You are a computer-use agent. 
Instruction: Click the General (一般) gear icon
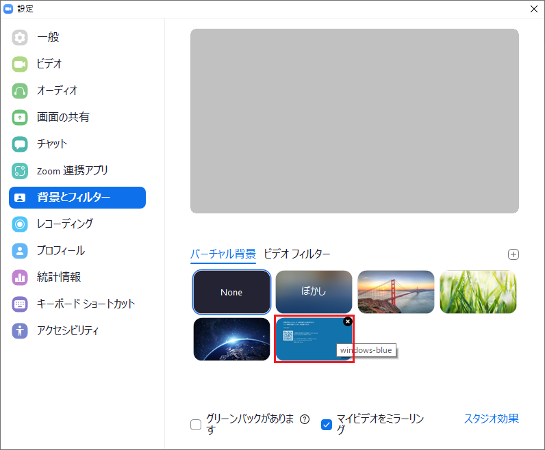pyautogui.click(x=20, y=37)
